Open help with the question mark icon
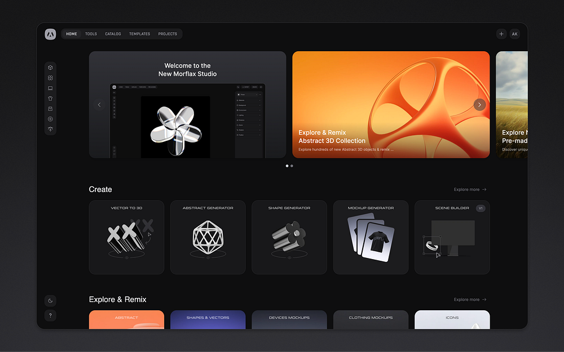The height and width of the screenshot is (352, 564). click(x=50, y=315)
